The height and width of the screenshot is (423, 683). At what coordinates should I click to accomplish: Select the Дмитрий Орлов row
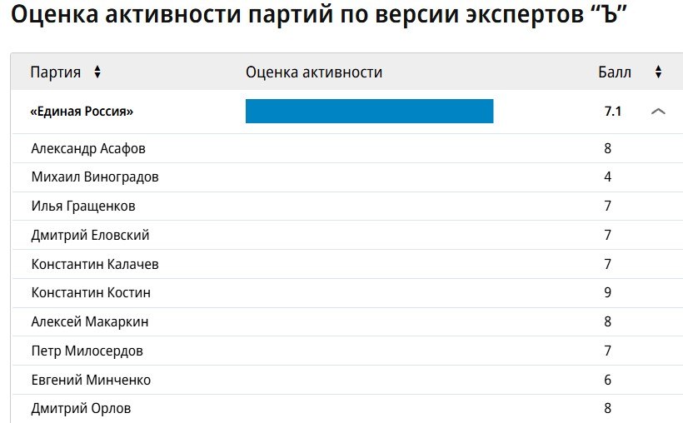coord(347,409)
